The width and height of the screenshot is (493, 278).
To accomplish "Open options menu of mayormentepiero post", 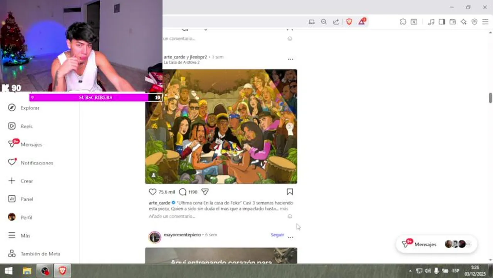I will pyautogui.click(x=290, y=237).
